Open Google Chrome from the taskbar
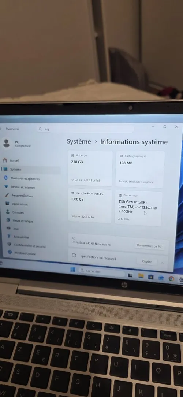The width and height of the screenshot is (183, 397). click(x=171, y=279)
